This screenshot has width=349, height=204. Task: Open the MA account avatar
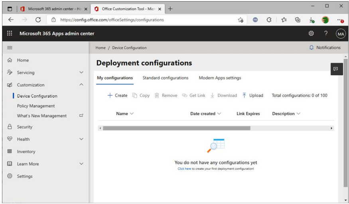341,34
